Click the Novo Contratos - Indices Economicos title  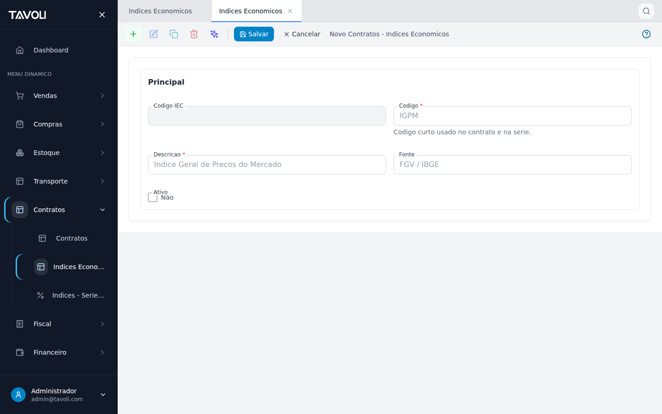tap(389, 34)
